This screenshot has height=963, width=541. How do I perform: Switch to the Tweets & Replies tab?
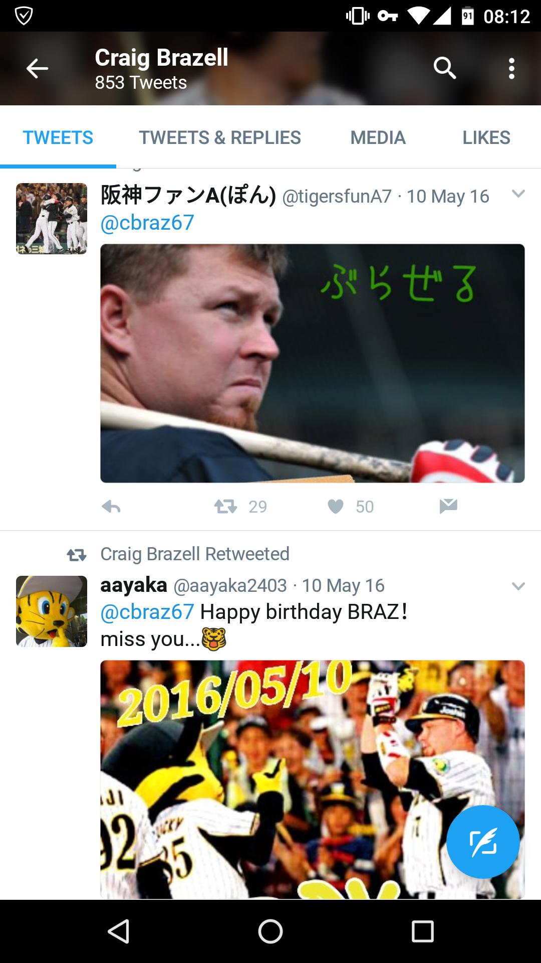pyautogui.click(x=220, y=137)
